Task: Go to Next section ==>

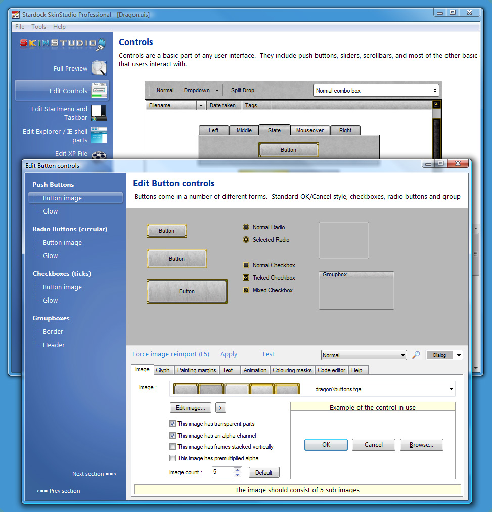Action: pos(94,474)
